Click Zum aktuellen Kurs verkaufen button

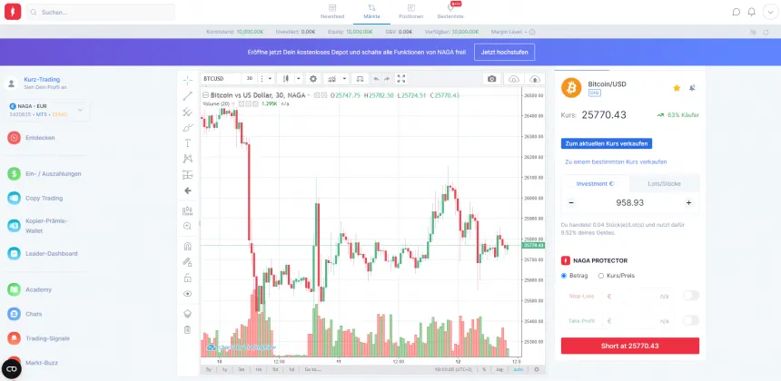point(606,143)
